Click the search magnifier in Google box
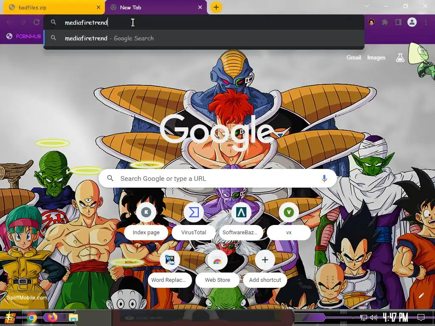This screenshot has width=435, height=326. [x=110, y=178]
